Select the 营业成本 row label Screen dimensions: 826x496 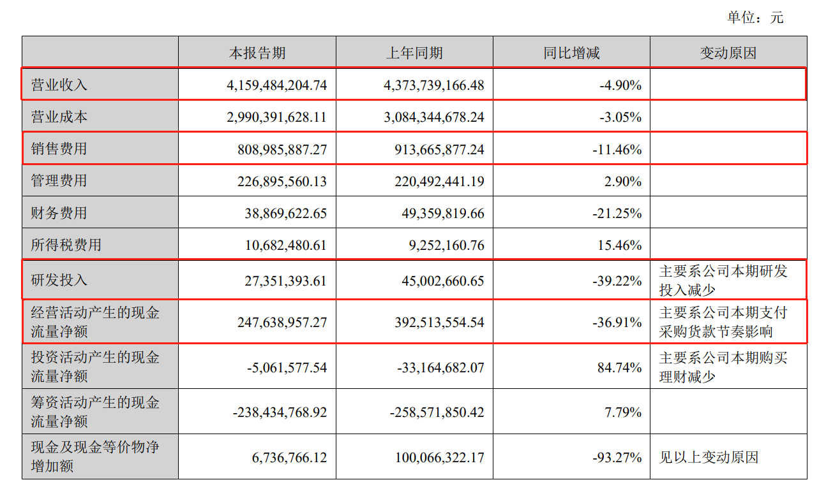tap(59, 117)
